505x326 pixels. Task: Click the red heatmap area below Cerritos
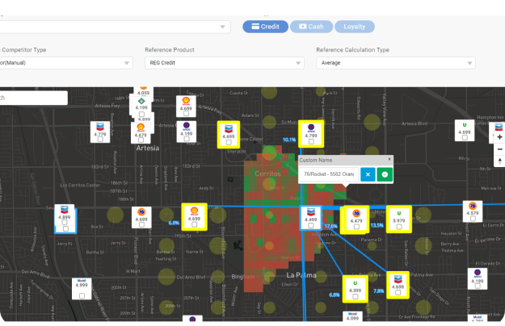[x=267, y=242]
